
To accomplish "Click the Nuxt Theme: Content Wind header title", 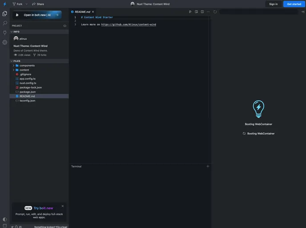I will tap(153, 4).
